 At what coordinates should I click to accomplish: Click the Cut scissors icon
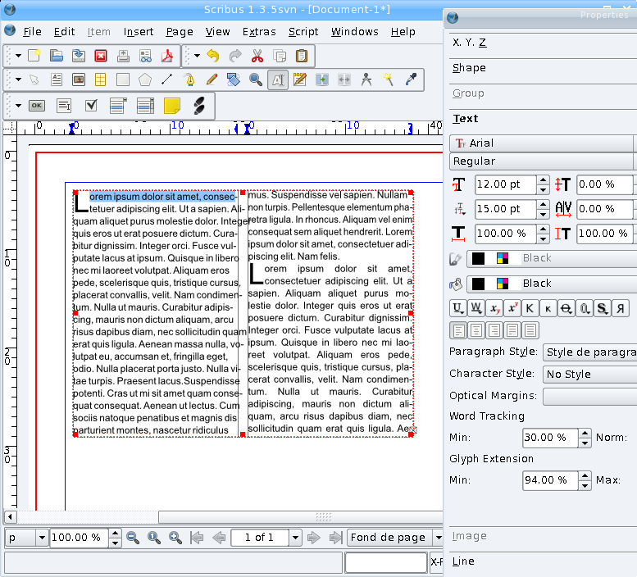tap(257, 57)
